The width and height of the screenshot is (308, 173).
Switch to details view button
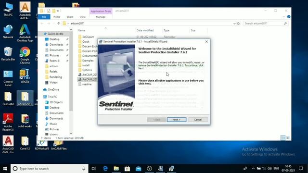(x=283, y=138)
